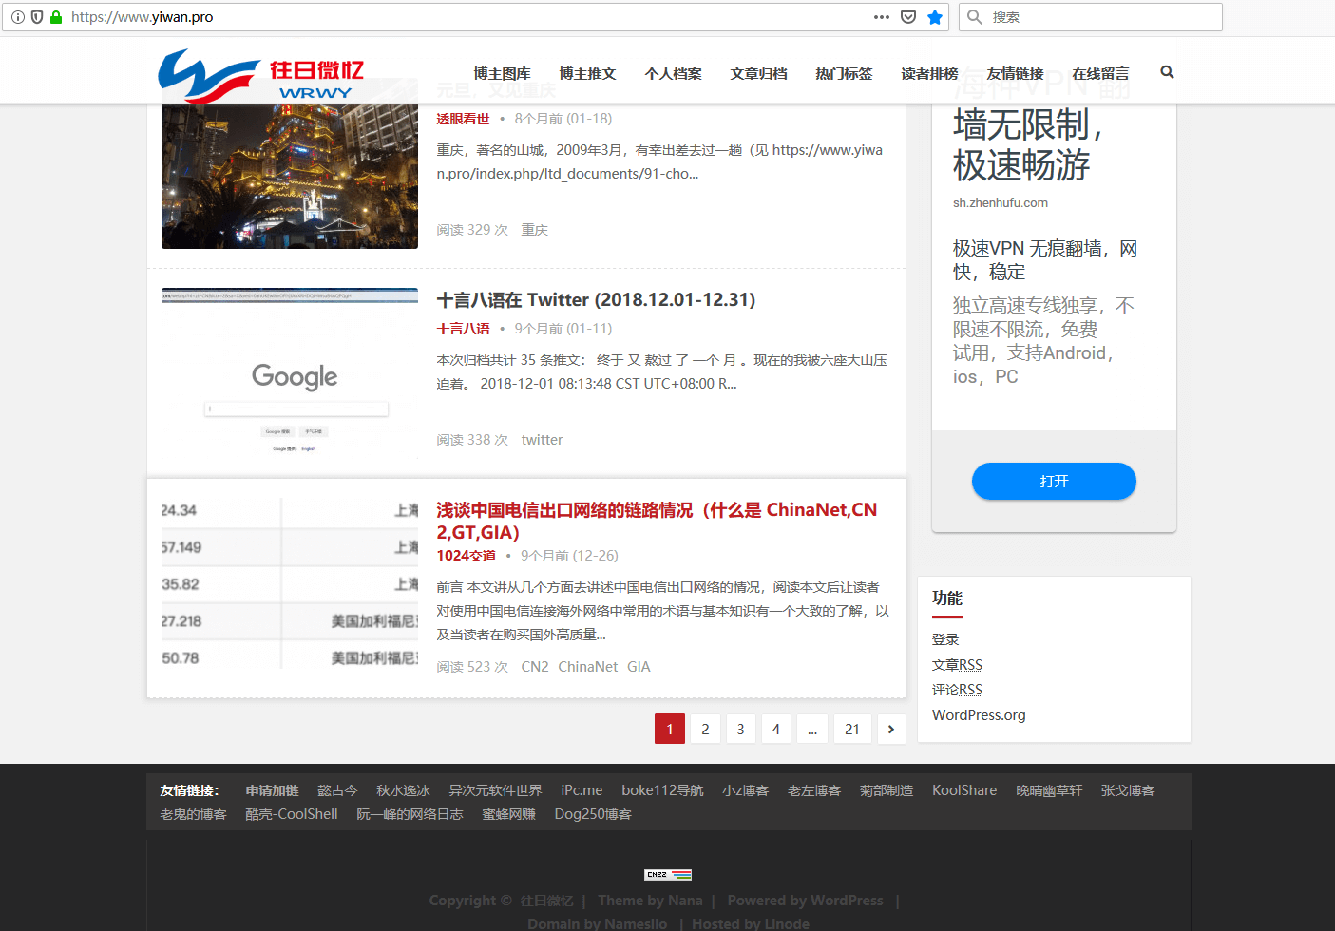Viewport: 1335px width, 931px height.
Task: Open tracking protection shield icon
Action: click(x=37, y=17)
